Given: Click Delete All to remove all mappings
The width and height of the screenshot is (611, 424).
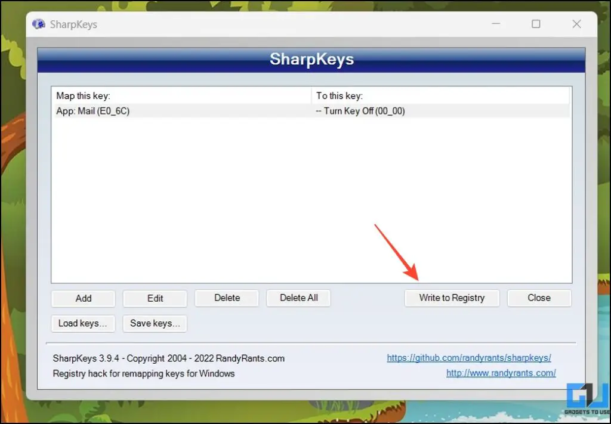Looking at the screenshot, I should pos(298,298).
